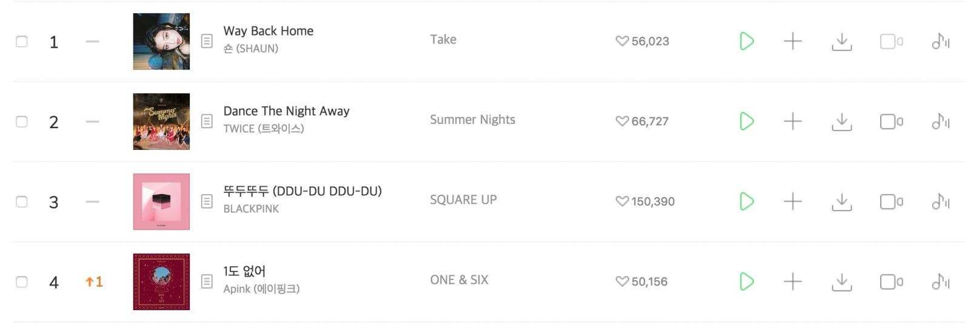Add 1도 없어 to playlist
Image resolution: width=970 pixels, height=329 pixels.
click(792, 282)
